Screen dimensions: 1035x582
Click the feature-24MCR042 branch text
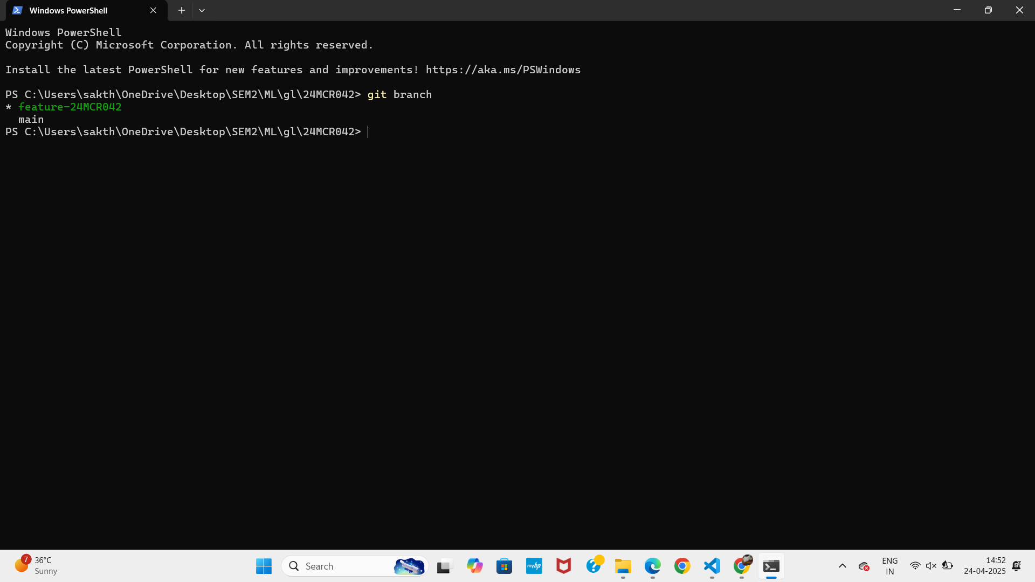click(x=70, y=107)
